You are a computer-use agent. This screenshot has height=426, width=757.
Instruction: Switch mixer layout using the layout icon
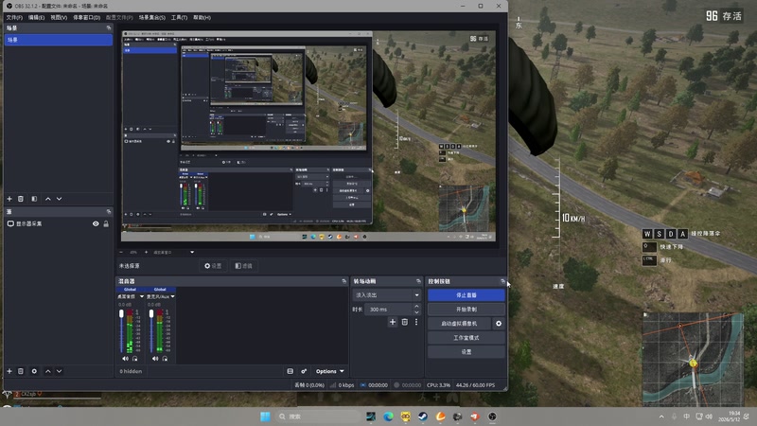[290, 371]
